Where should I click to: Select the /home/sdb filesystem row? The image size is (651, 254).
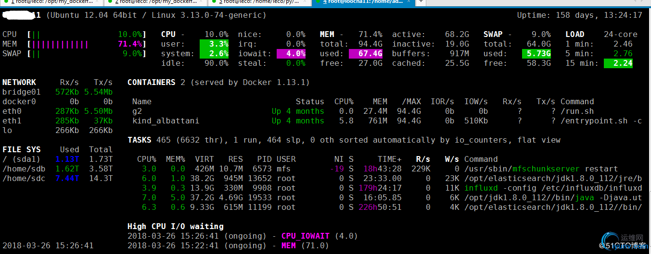(58, 169)
